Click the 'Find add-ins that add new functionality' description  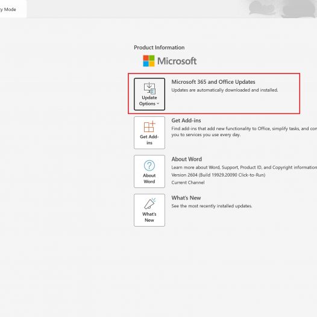coord(244,131)
